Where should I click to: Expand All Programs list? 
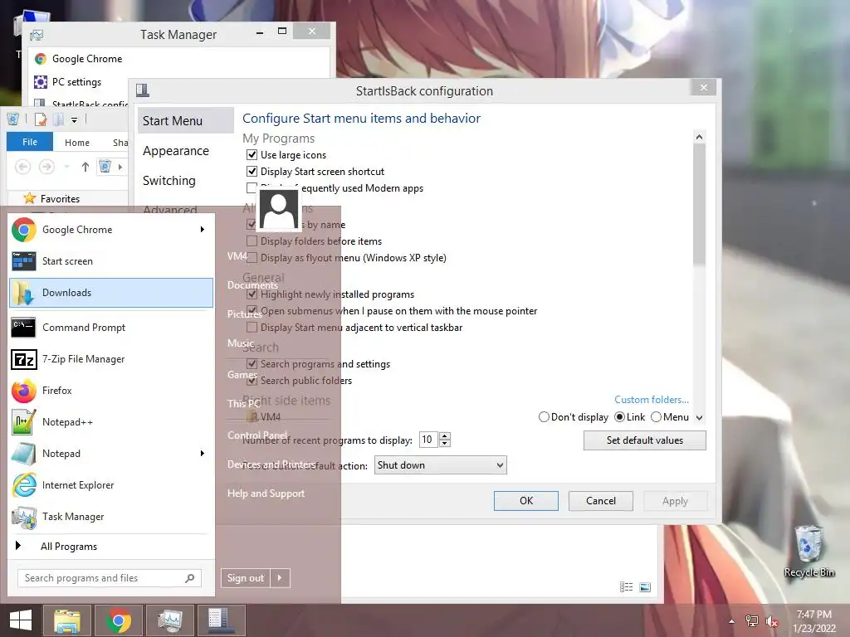pyautogui.click(x=111, y=546)
